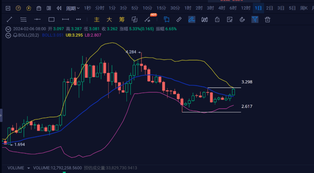Viewport: 314px width, 173px height.
Task: Switch to 3日 timeframe
Action: coord(281,8)
